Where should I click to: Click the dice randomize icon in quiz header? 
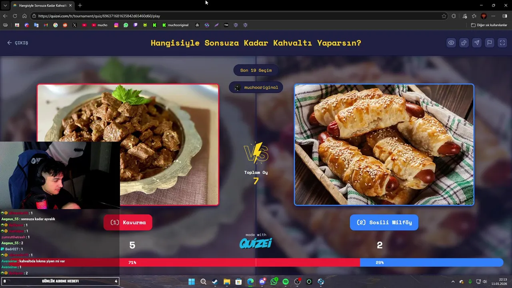tap(464, 43)
